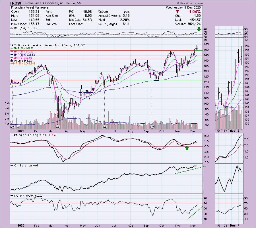Click the SCTR-TROW 61.1 indicator label
Screen dimensions: 256x228
click(x=28, y=196)
